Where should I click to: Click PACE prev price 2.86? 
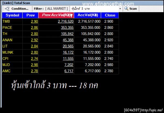coord(34,28)
